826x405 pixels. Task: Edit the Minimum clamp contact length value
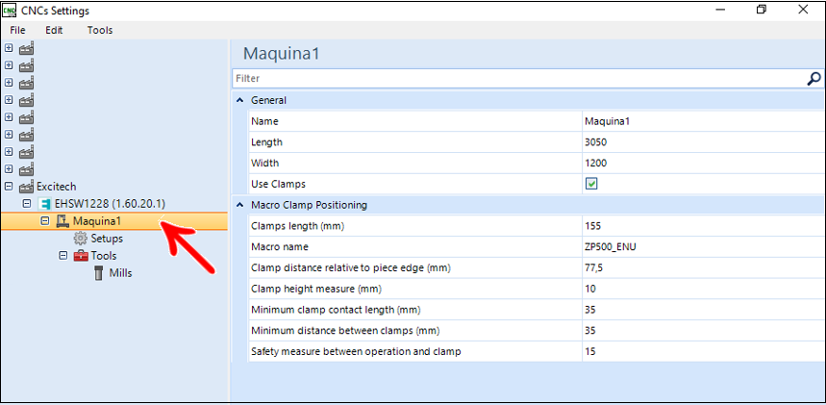704,310
